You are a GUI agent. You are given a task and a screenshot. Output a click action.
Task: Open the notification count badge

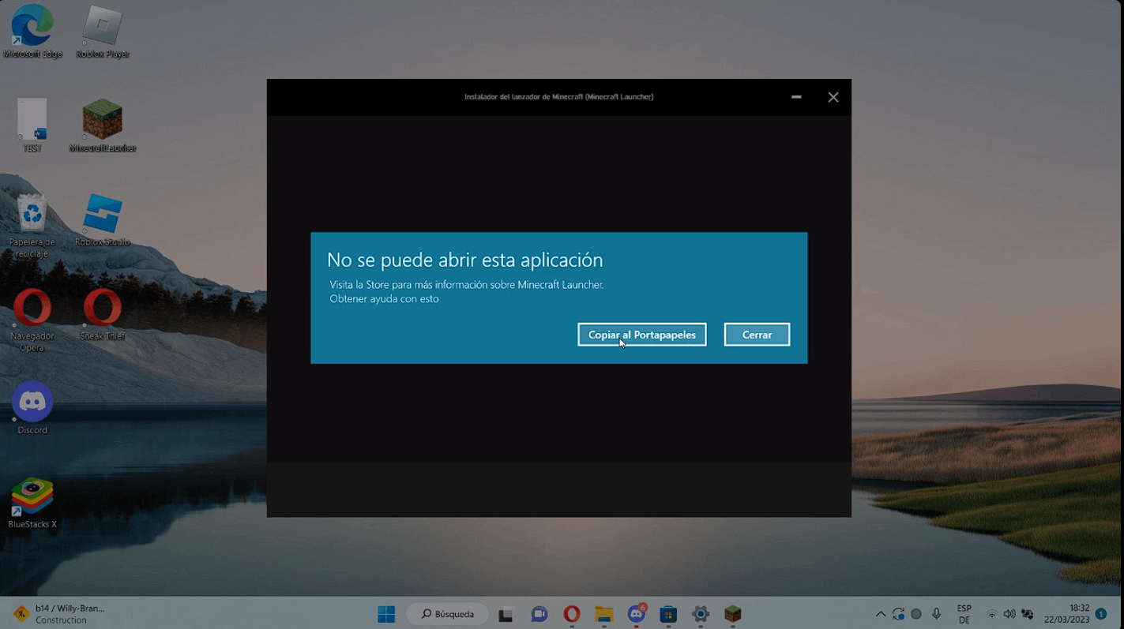click(x=1101, y=614)
